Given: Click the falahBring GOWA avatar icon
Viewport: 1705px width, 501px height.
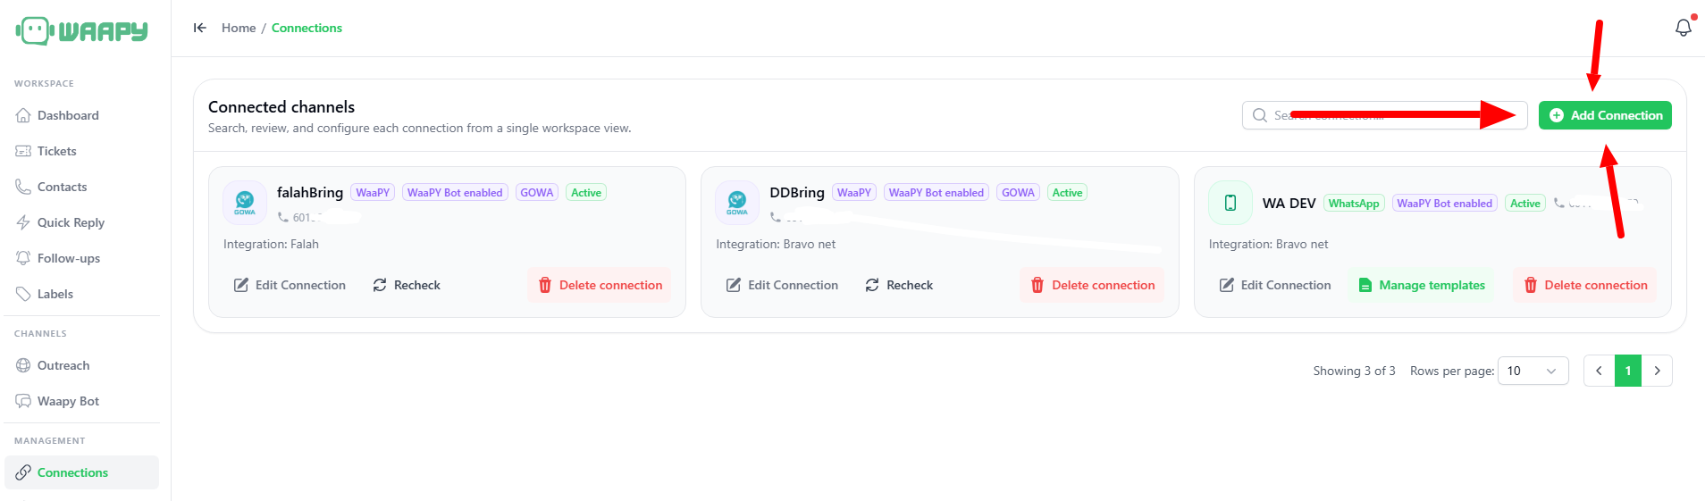Looking at the screenshot, I should pos(245,203).
